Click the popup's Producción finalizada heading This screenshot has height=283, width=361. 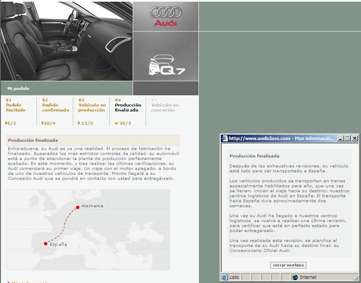tap(254, 156)
